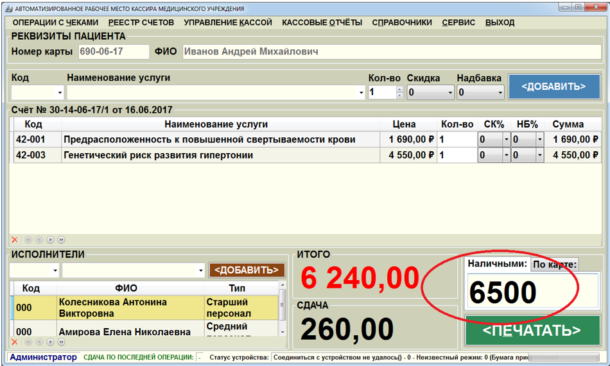Jump to last record in ИСПОЛНИТЕЛИ navigator
Viewport: 610px width, 366px height.
(62, 342)
